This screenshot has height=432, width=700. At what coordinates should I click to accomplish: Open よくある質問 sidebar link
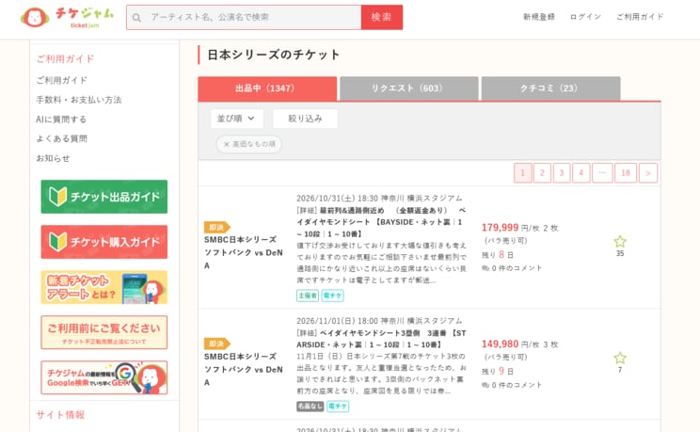click(x=61, y=138)
